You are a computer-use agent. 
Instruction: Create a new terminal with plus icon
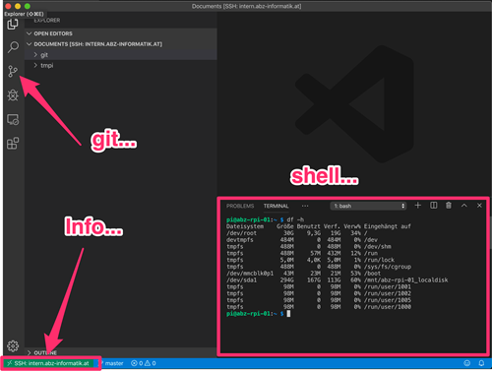[418, 206]
